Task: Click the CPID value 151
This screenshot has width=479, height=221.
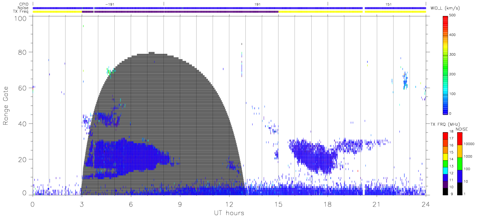Action: click(388, 4)
